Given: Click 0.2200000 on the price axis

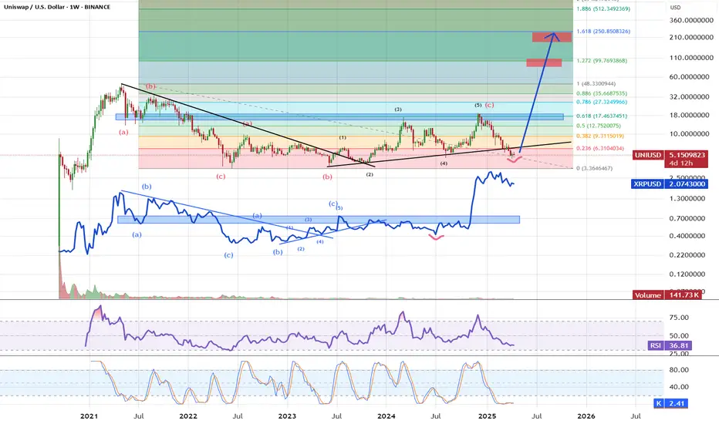Looking at the screenshot, I should click(687, 255).
